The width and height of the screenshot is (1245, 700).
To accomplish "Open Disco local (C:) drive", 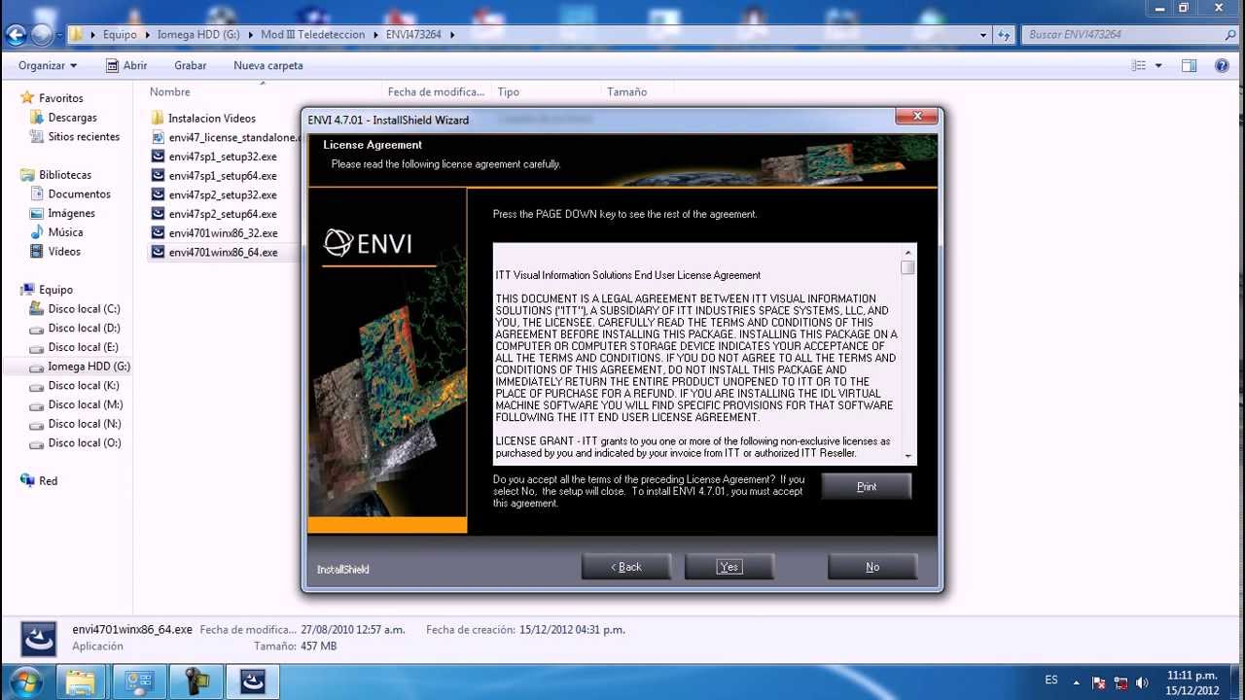I will tap(84, 309).
